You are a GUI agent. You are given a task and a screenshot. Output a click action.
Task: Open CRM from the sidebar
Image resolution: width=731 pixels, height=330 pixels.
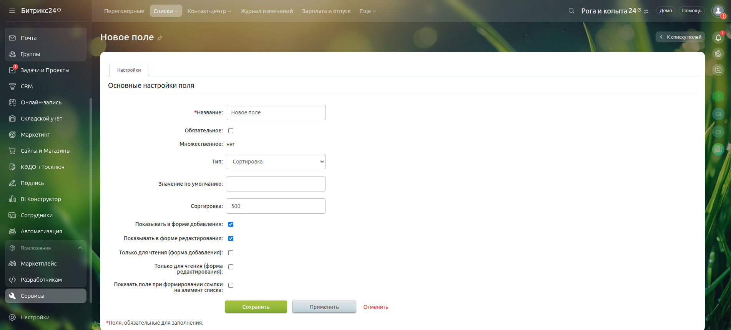point(27,86)
